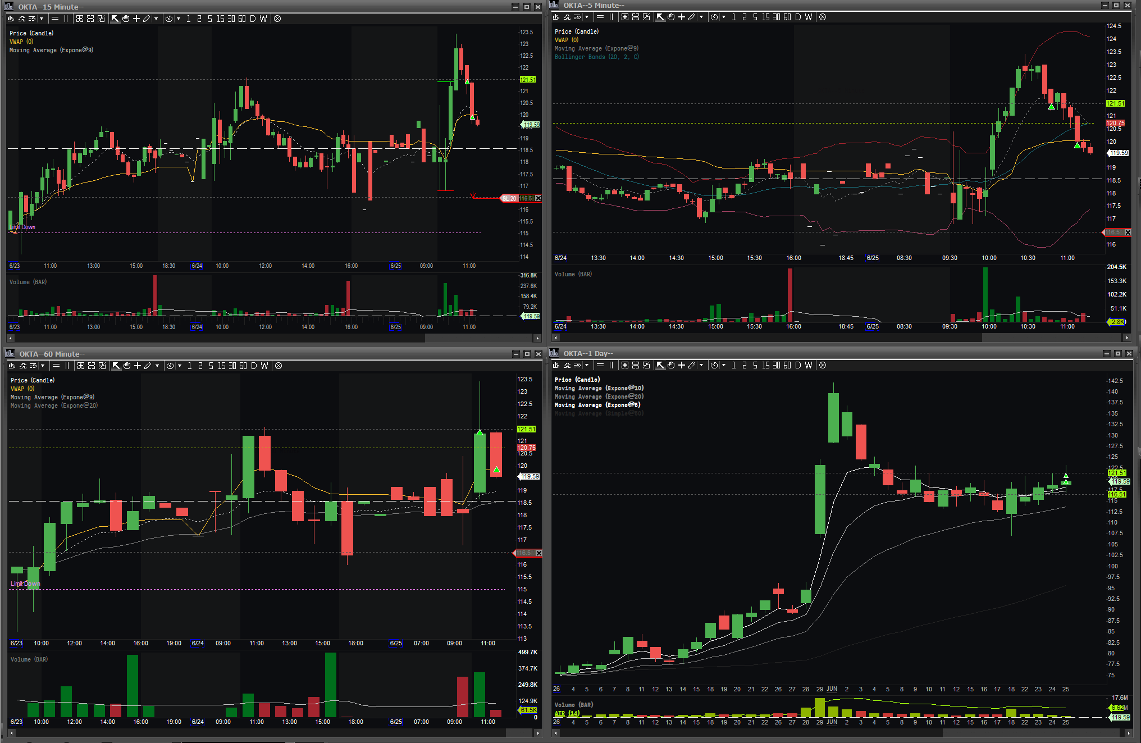Click SL 20 stop-loss order tag

tap(509, 198)
